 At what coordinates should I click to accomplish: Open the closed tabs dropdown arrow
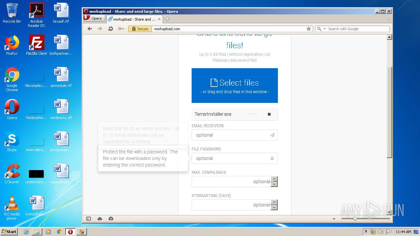coord(389,19)
